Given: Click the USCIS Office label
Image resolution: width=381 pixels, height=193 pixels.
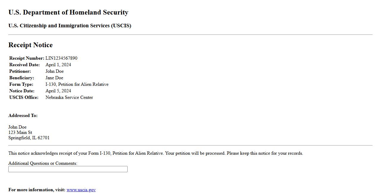Looking at the screenshot, I should click(x=24, y=97).
